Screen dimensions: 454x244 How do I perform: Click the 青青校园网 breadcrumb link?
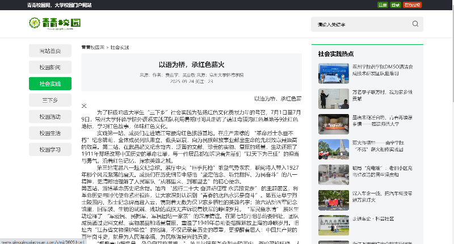tap(93, 47)
